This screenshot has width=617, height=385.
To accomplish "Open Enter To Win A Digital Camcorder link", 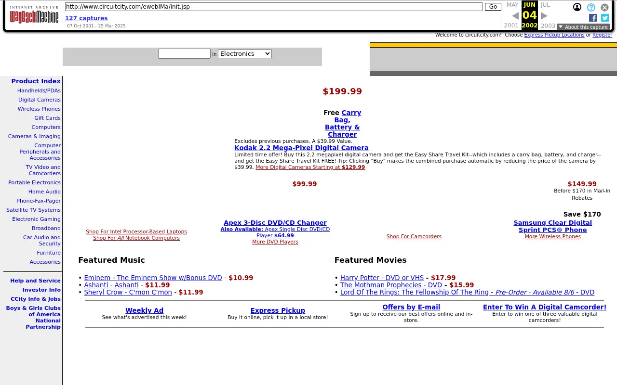I will pyautogui.click(x=545, y=307).
